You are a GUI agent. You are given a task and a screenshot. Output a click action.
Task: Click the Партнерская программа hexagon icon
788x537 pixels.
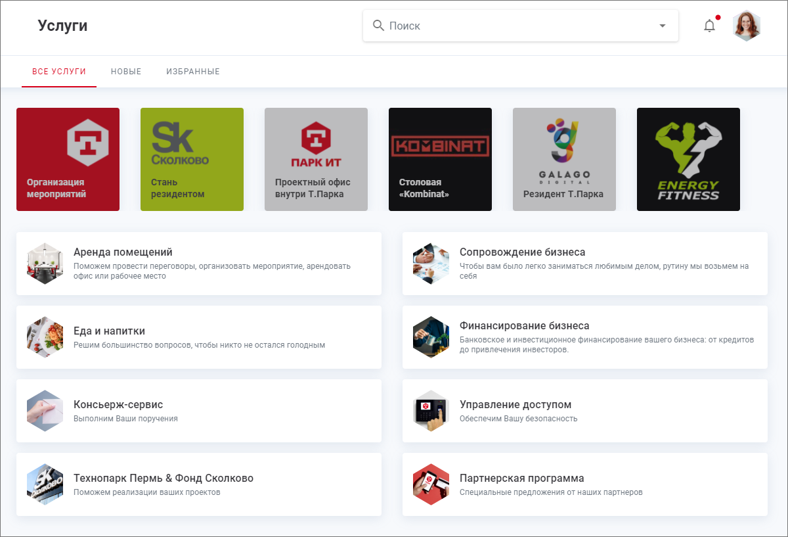click(431, 484)
